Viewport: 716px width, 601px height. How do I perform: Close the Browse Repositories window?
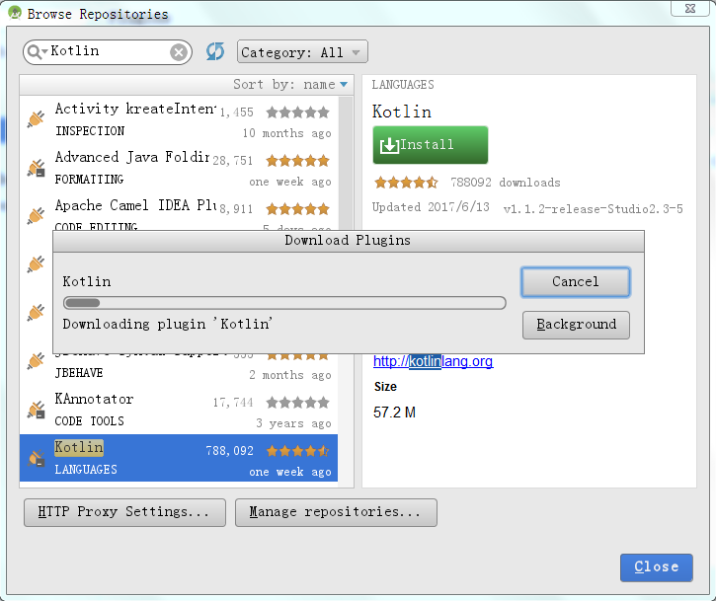click(x=690, y=9)
